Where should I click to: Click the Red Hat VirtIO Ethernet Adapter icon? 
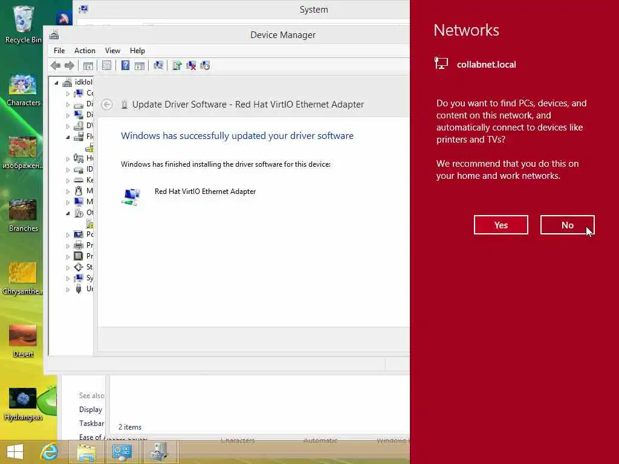tap(131, 196)
